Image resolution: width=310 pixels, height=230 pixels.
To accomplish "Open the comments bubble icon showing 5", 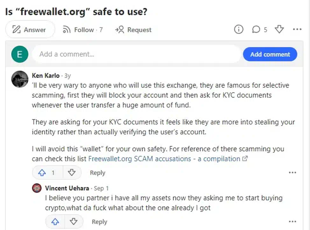I will pos(260,30).
